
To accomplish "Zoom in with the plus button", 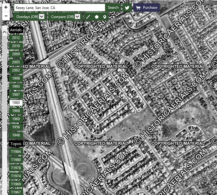I will 6,7.
